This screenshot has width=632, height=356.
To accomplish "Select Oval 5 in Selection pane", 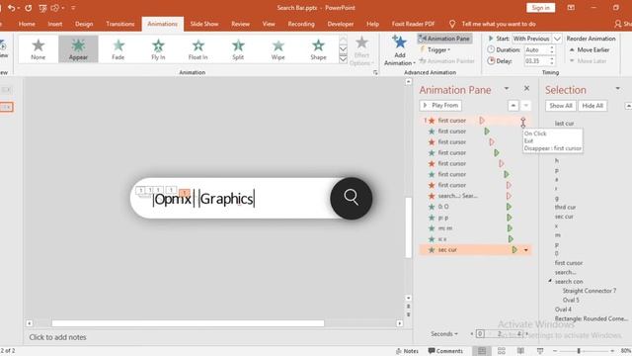I will pyautogui.click(x=571, y=300).
